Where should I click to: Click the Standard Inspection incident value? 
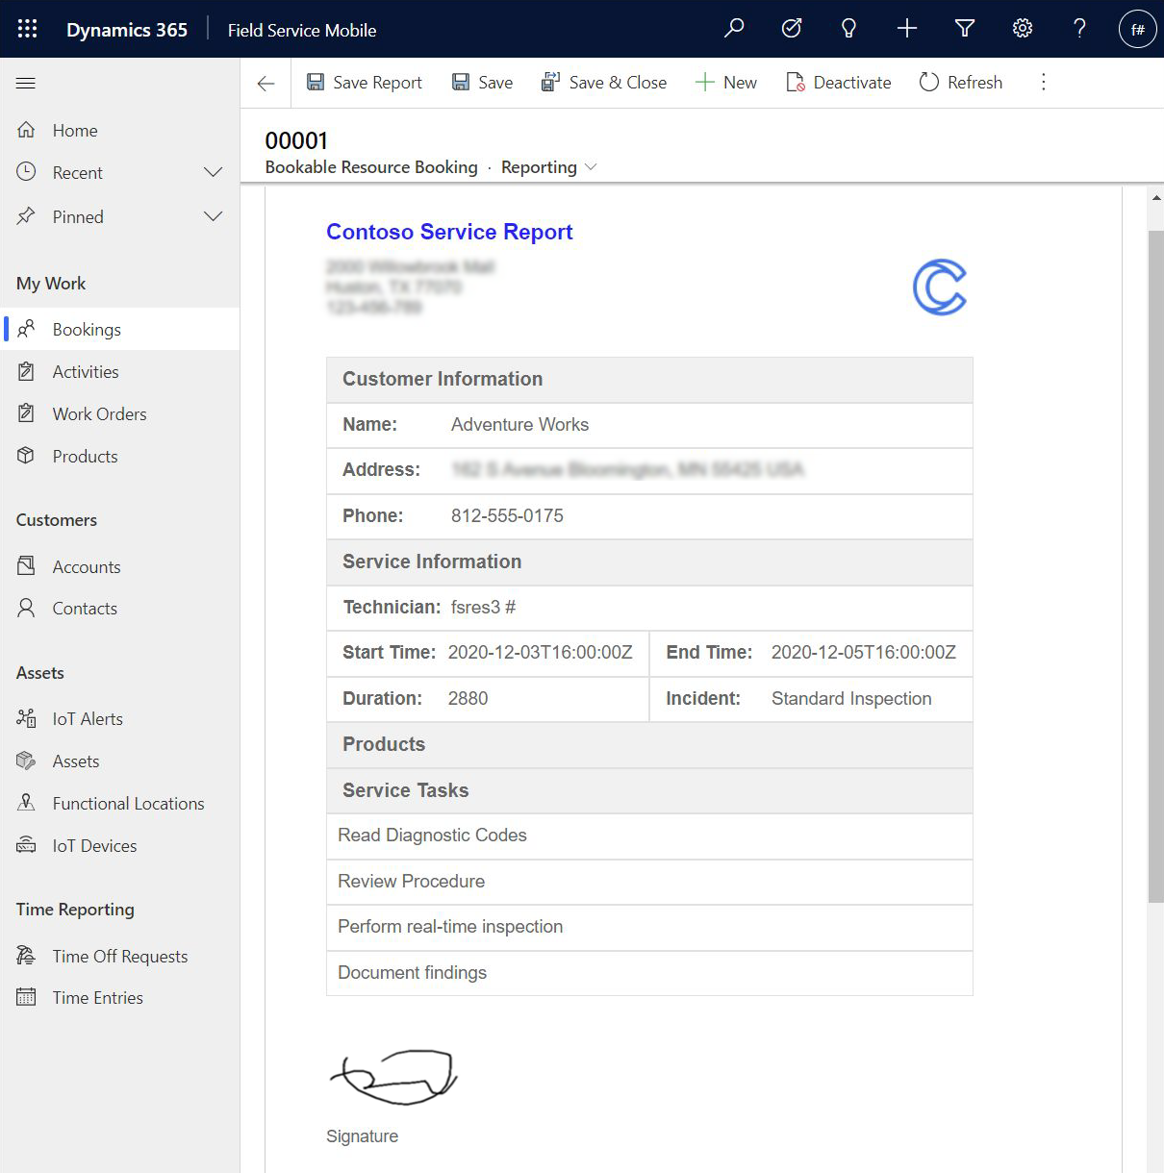tap(851, 699)
